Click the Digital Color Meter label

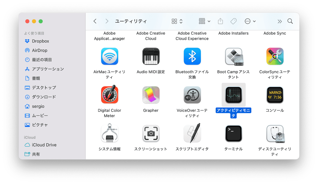pyautogui.click(x=110, y=113)
